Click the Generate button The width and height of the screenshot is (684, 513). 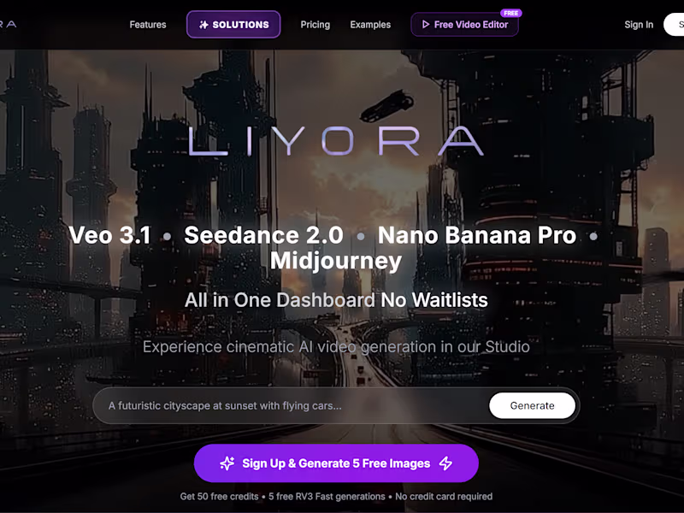click(532, 405)
